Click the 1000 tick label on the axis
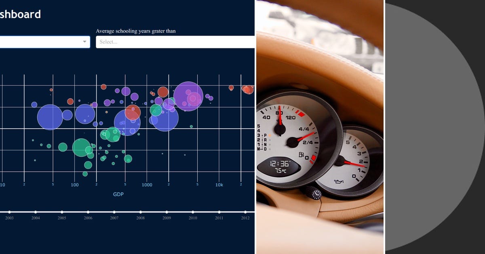 (x=147, y=185)
